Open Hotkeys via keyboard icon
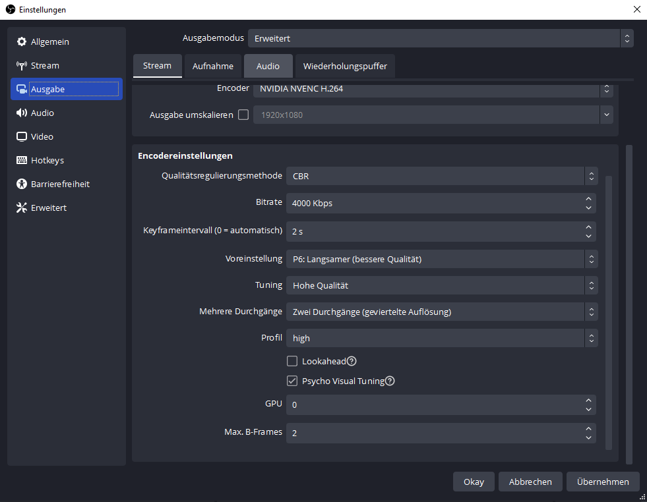The width and height of the screenshot is (647, 502). click(21, 161)
